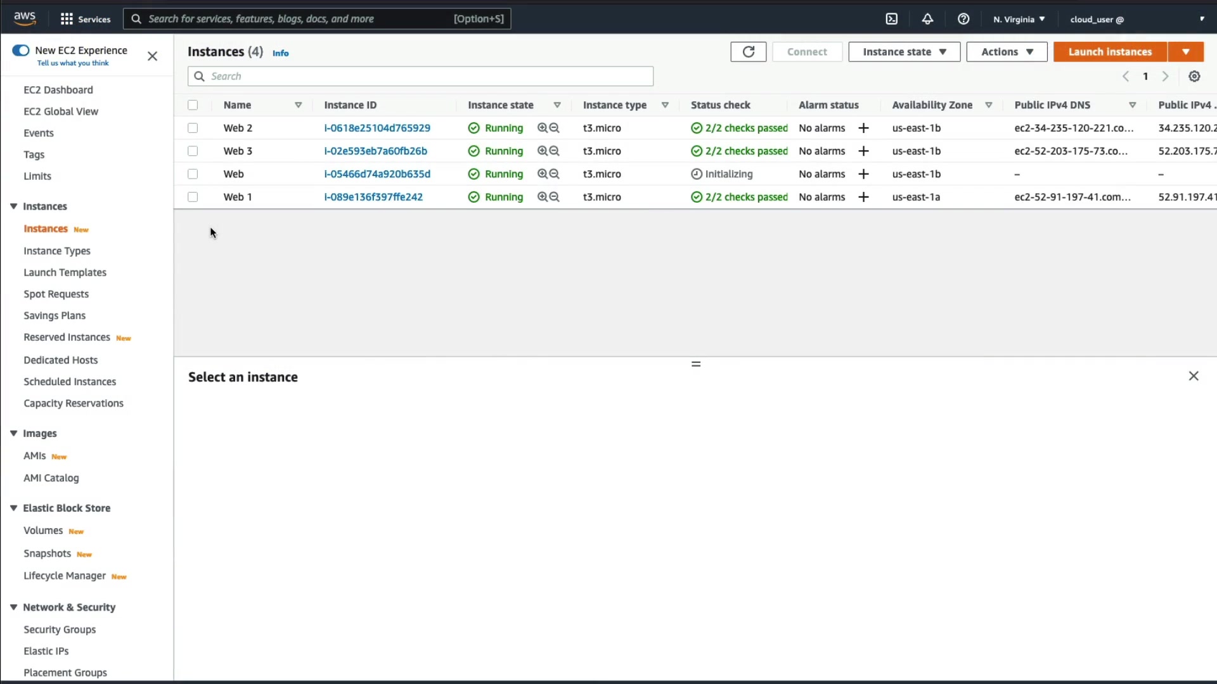Click the refresh instances button
This screenshot has width=1217, height=684.
coord(748,52)
